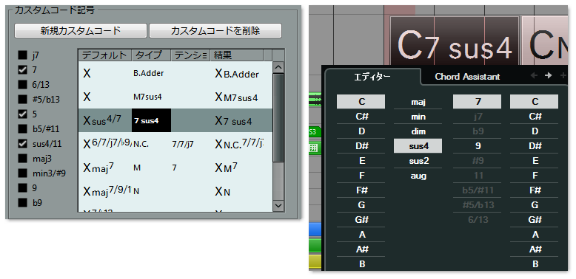
Task: Switch to the エディター tab
Action: [372, 77]
